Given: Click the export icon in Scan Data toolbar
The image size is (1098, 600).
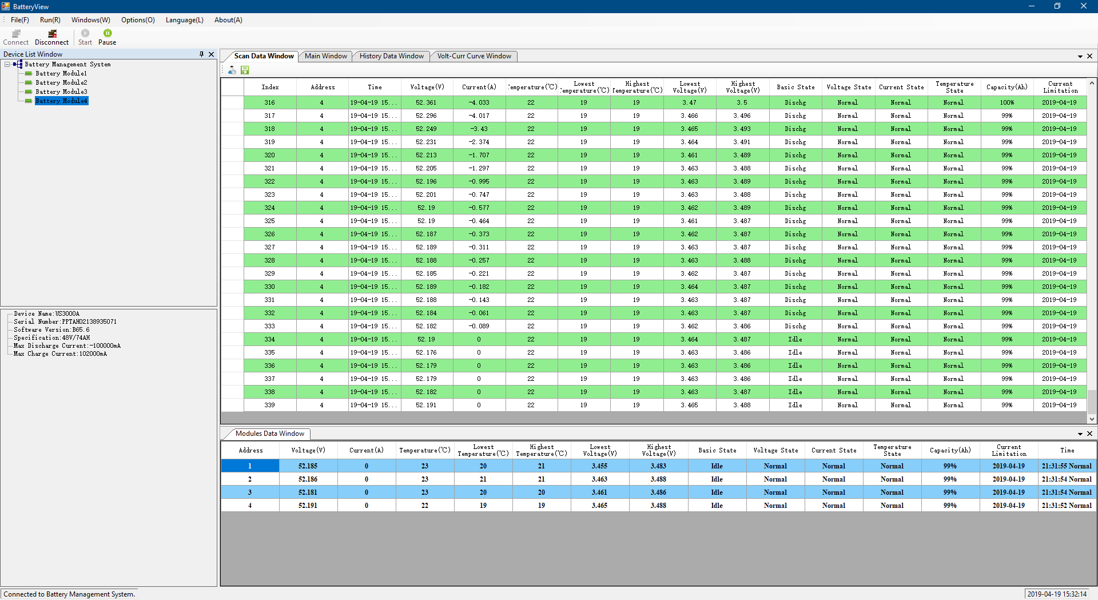Looking at the screenshot, I should point(232,70).
